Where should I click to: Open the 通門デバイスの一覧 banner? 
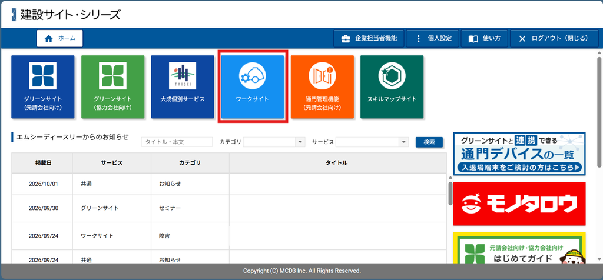coord(519,154)
